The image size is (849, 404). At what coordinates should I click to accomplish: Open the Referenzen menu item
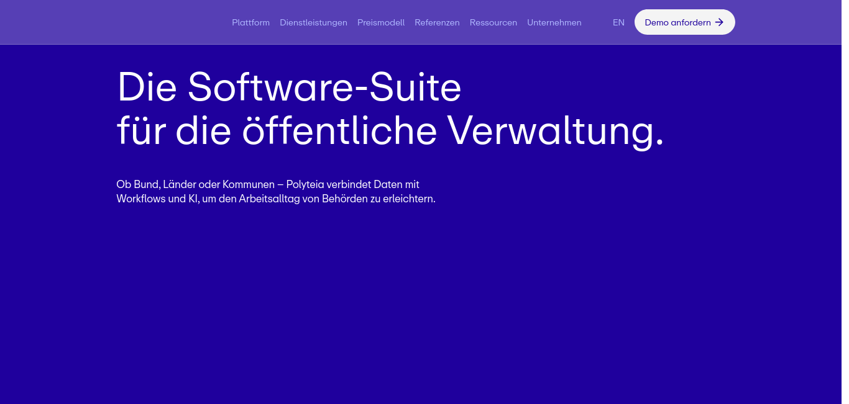pyautogui.click(x=437, y=22)
